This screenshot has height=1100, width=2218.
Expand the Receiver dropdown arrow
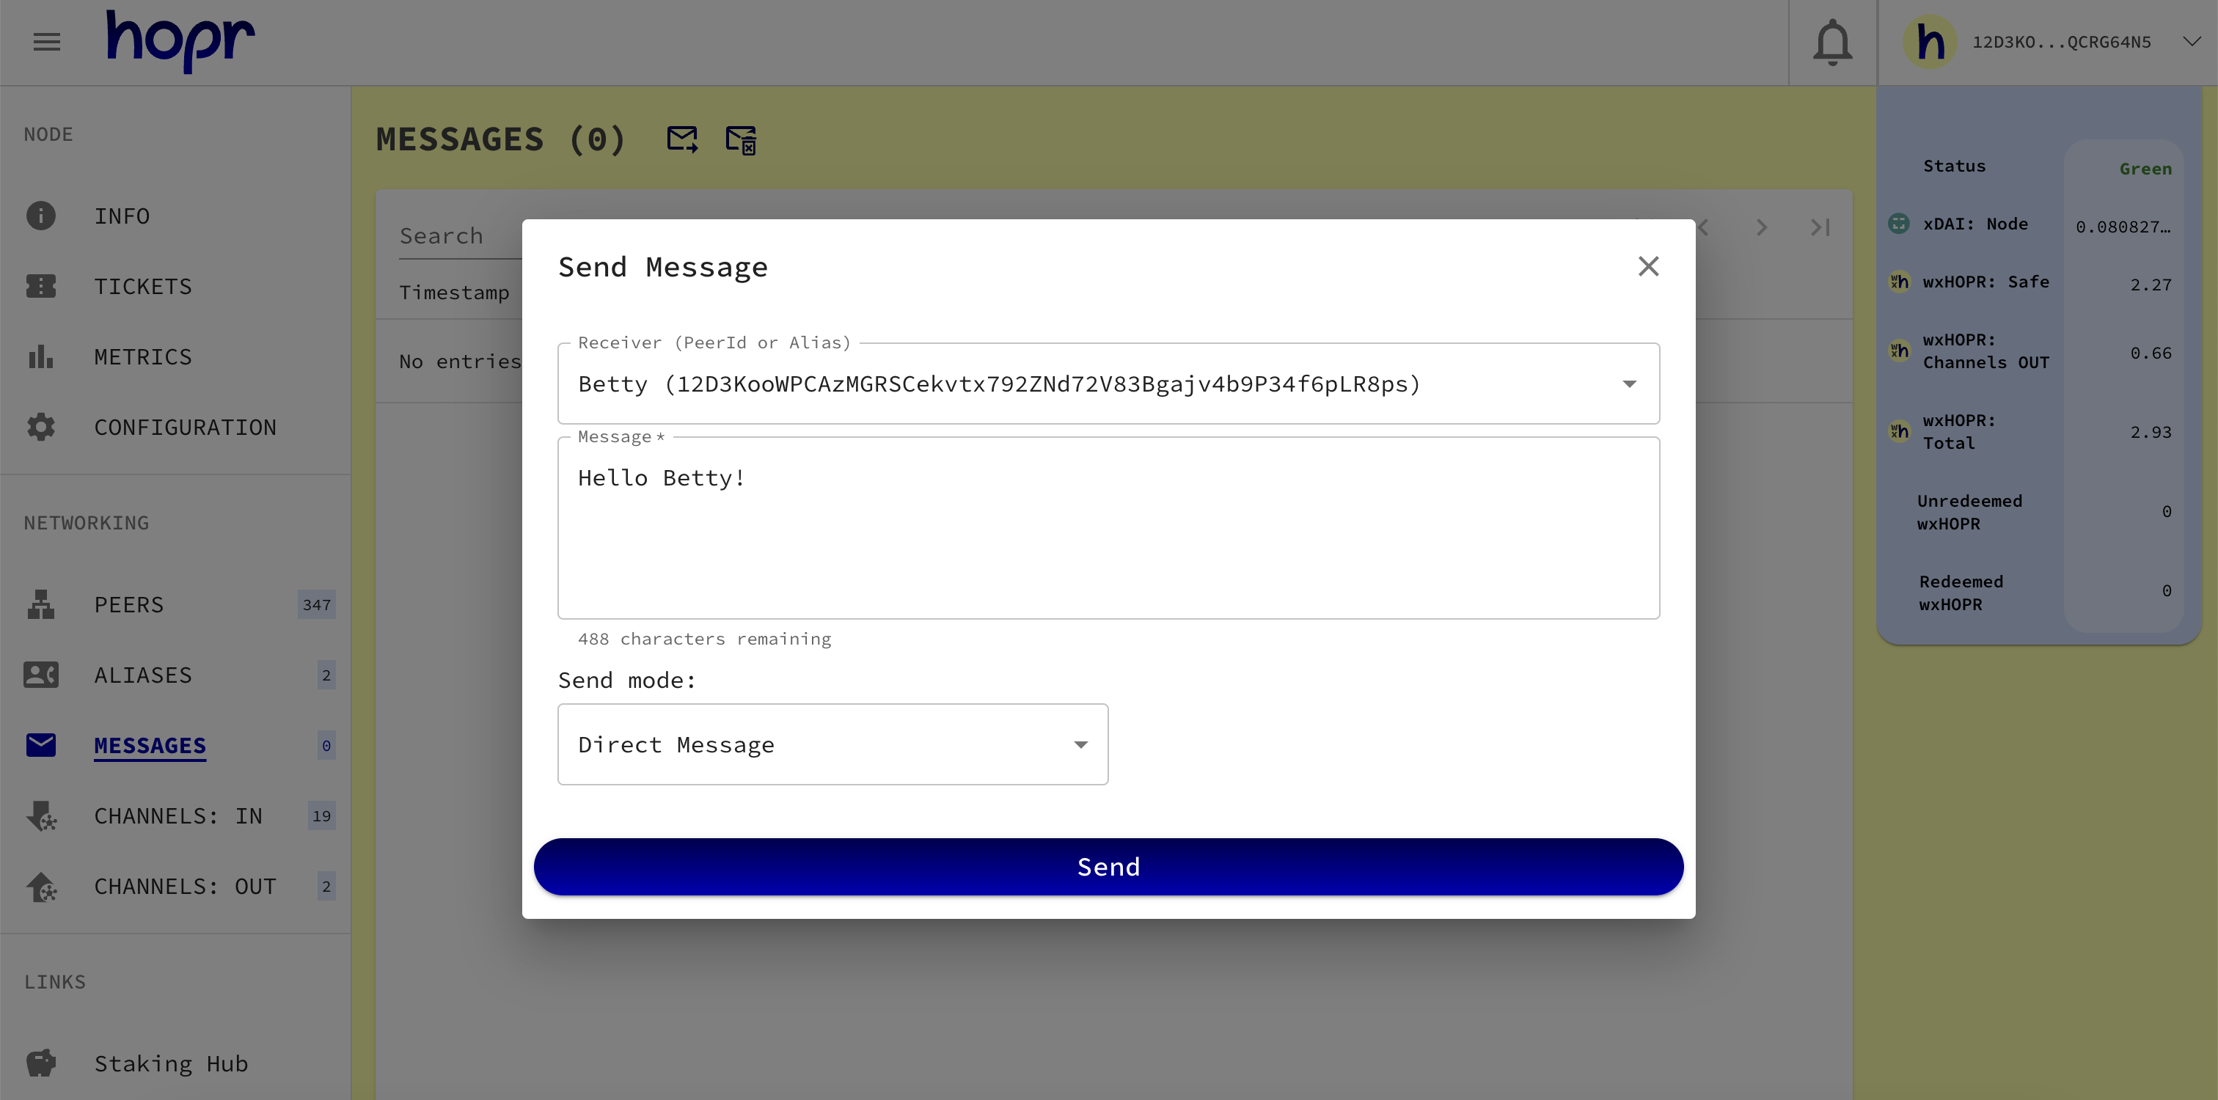(x=1629, y=384)
